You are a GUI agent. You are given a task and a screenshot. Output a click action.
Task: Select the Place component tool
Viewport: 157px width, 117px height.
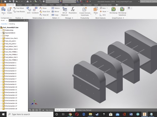point(3,10)
